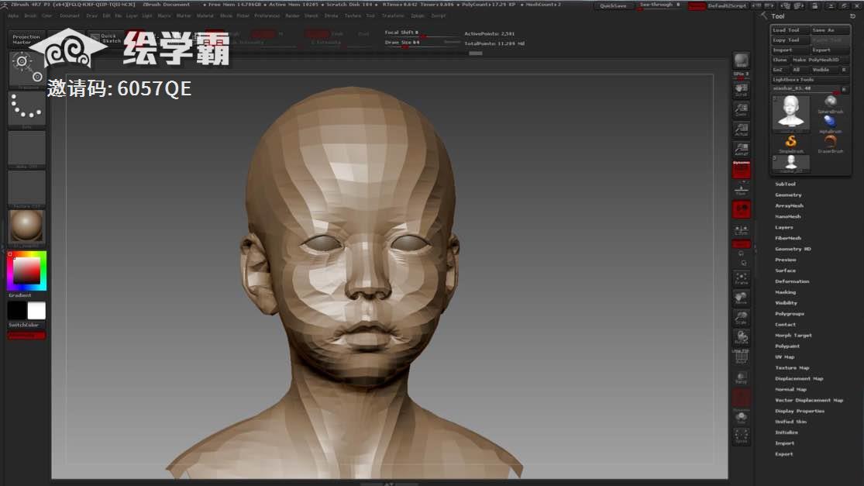
Task: Expand the Geometry section
Action: click(x=788, y=195)
